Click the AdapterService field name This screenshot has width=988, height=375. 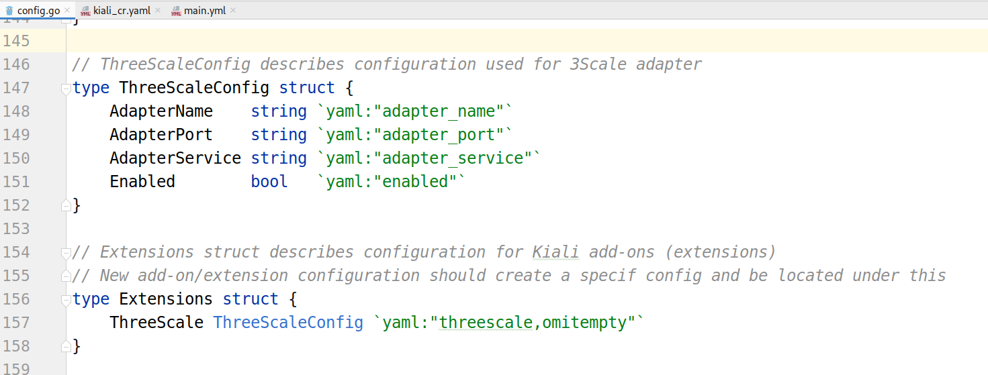[175, 158]
